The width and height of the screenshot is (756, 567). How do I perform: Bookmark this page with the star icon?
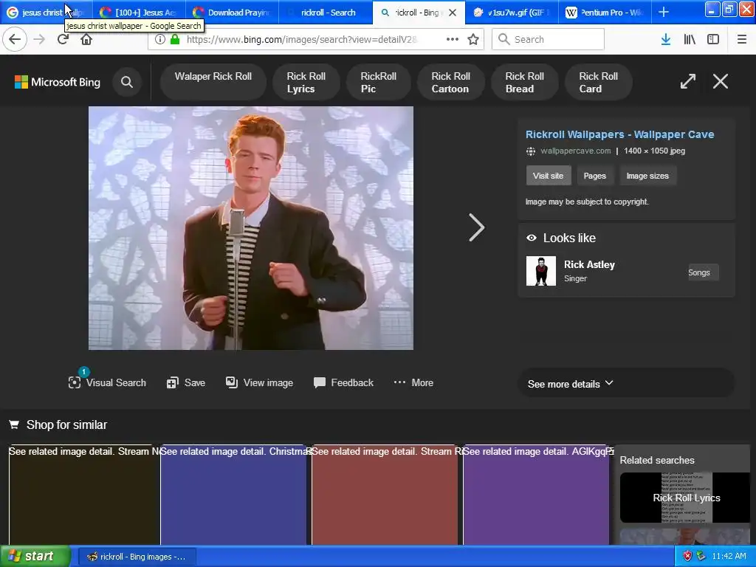coord(473,39)
